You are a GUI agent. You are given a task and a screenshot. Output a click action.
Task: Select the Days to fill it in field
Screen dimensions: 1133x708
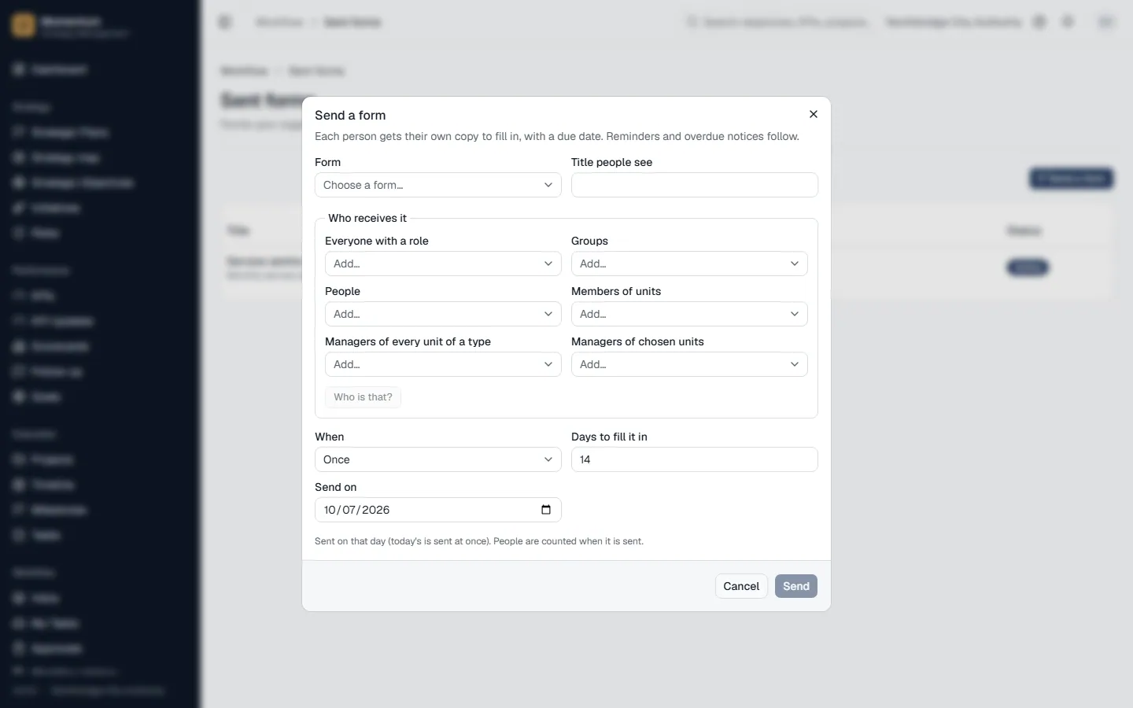(x=694, y=459)
